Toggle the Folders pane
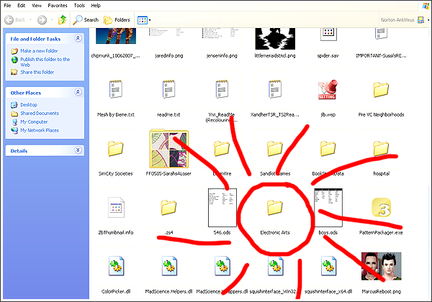The width and height of the screenshot is (432, 302). 117,20
